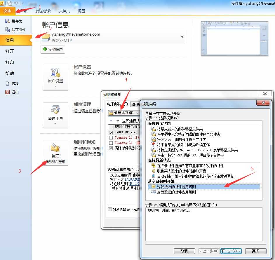The height and width of the screenshot is (260, 275).
Task: Click the 清理工具 cleanup tools icon
Action: coord(55,110)
